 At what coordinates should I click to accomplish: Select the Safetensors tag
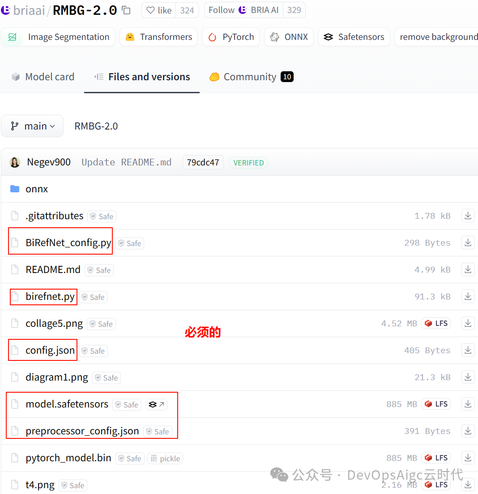[x=354, y=37]
